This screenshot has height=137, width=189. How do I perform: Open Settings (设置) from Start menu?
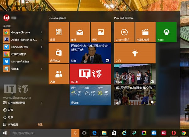(8, 110)
